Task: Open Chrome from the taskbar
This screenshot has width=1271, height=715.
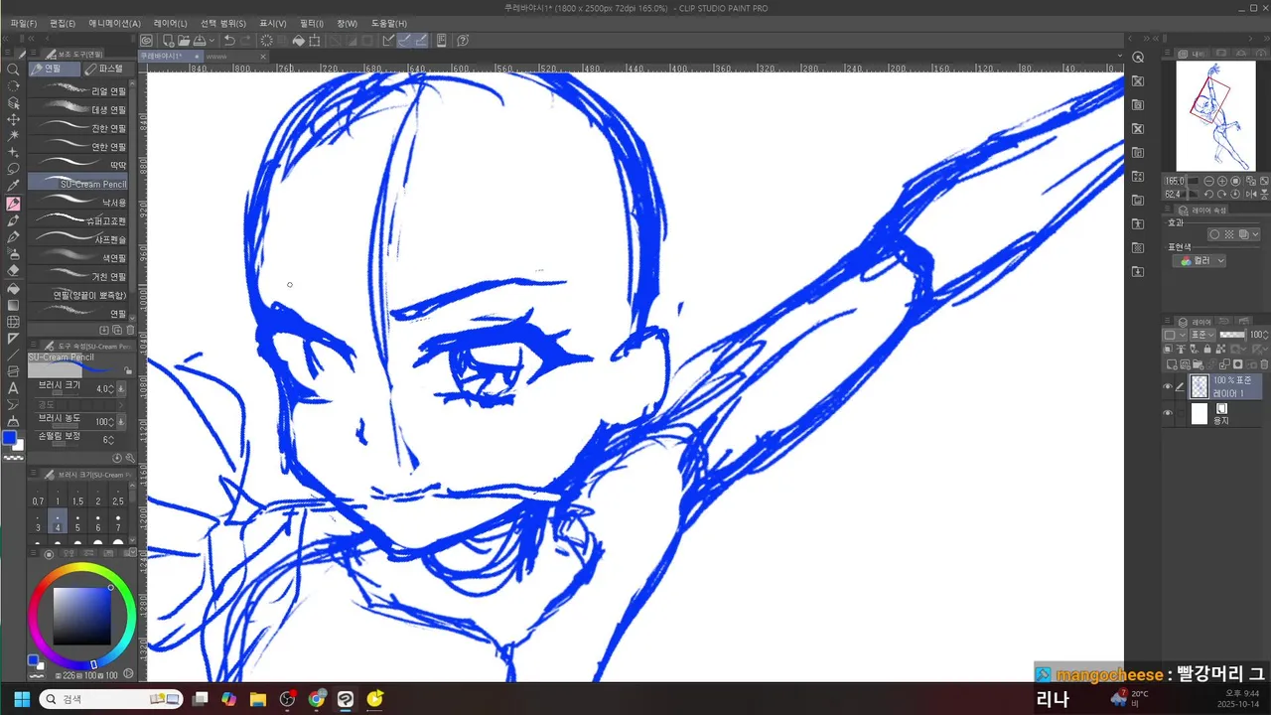Action: 317,699
